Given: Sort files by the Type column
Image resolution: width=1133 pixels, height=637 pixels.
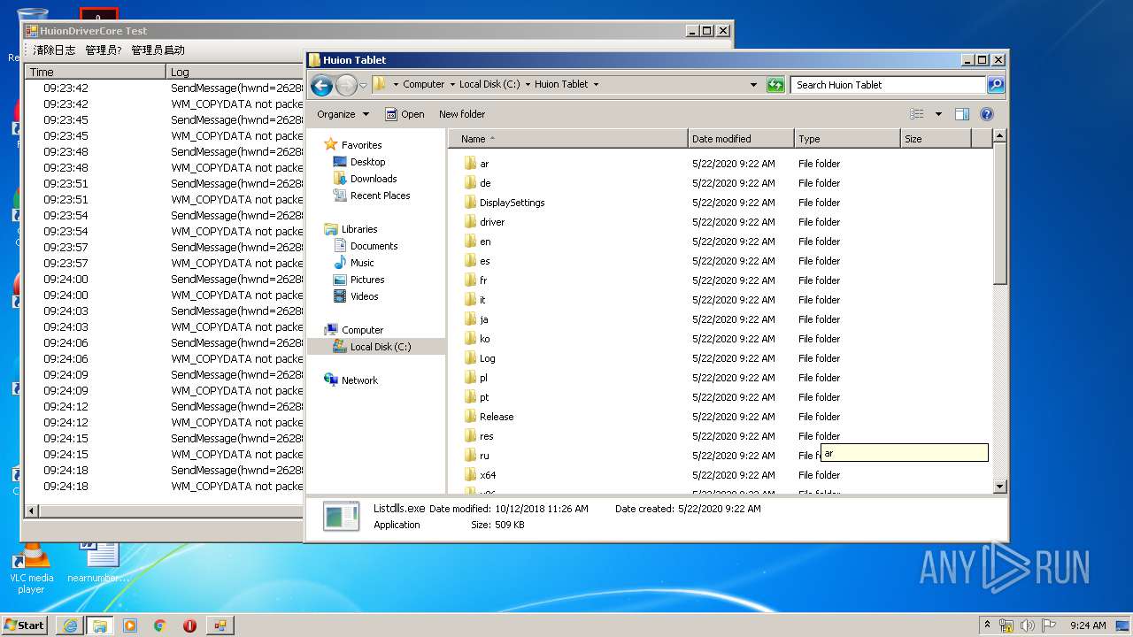Looking at the screenshot, I should [847, 139].
